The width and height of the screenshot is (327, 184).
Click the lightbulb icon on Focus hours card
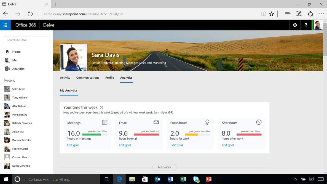pyautogui.click(x=207, y=122)
